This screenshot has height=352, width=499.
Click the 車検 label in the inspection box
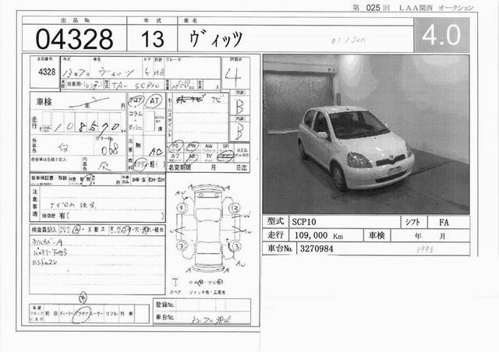44,102
